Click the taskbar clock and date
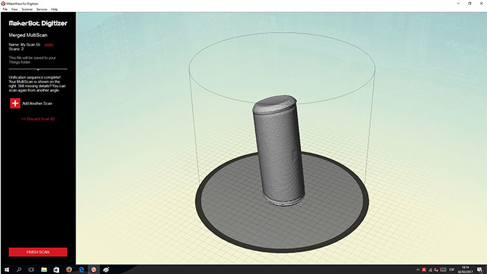Screen dimensions: 487x274 465,269
